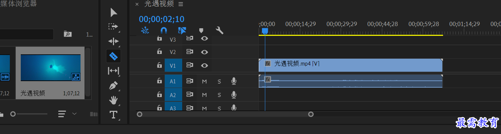Expand the sort icons dropdown chevron
The image size is (501, 134).
74,114
